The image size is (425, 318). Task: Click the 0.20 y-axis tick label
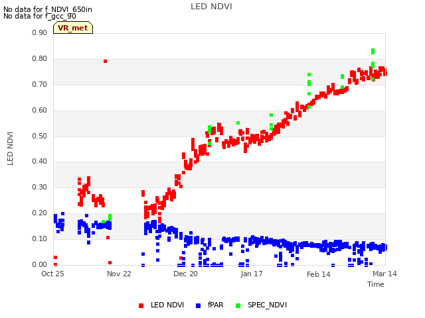(x=40, y=213)
